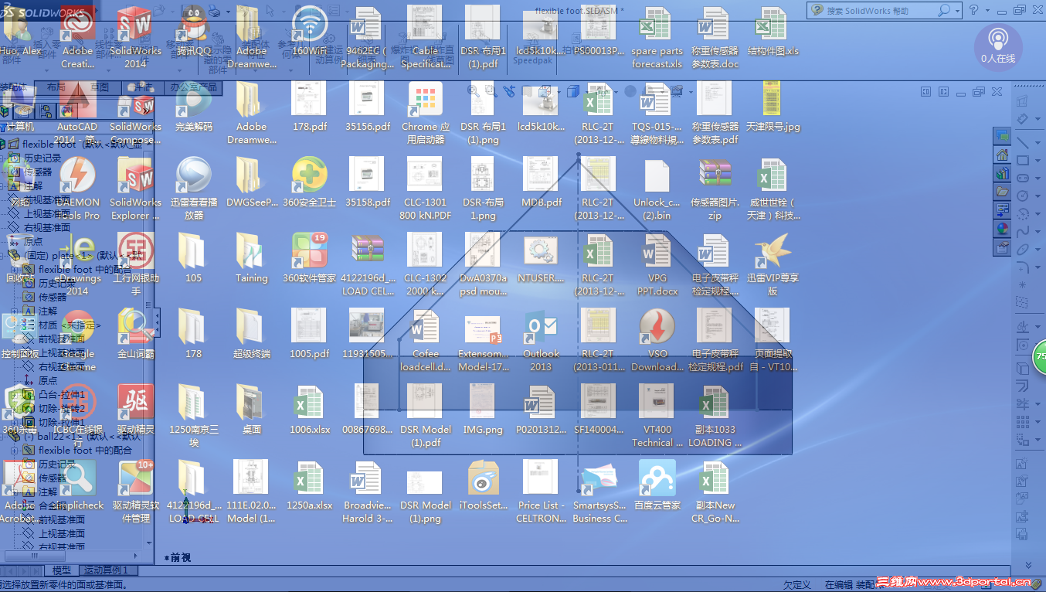This screenshot has width=1046, height=592.
Task: Open the File Explorer folder task pane icon
Action: click(1002, 192)
